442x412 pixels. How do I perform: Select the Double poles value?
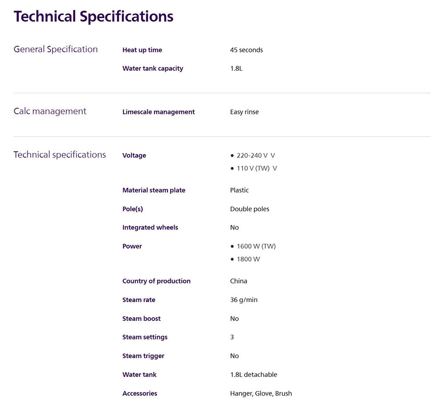(250, 209)
